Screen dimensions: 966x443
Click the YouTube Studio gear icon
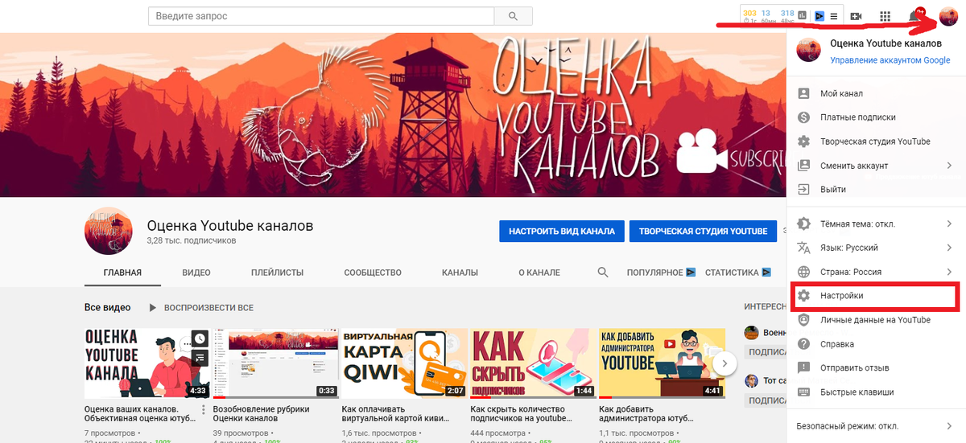[x=803, y=142]
